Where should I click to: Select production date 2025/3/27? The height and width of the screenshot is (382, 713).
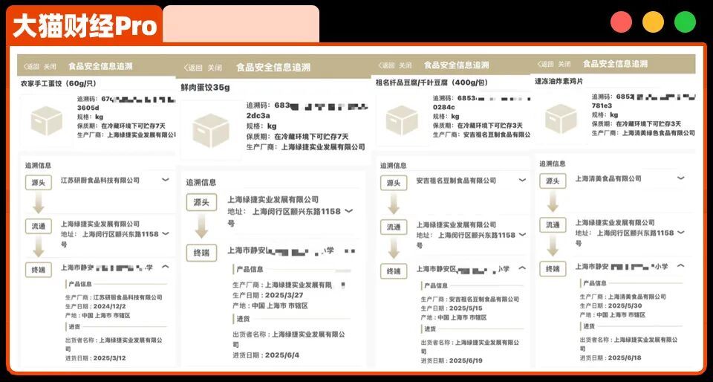click(284, 295)
